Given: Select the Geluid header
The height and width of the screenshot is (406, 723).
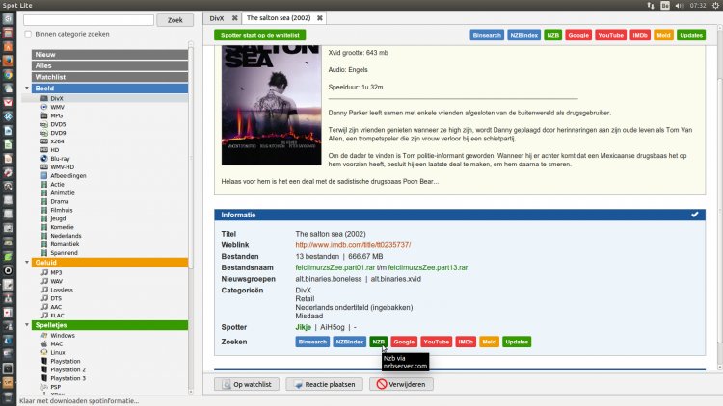Looking at the screenshot, I should tap(110, 263).
